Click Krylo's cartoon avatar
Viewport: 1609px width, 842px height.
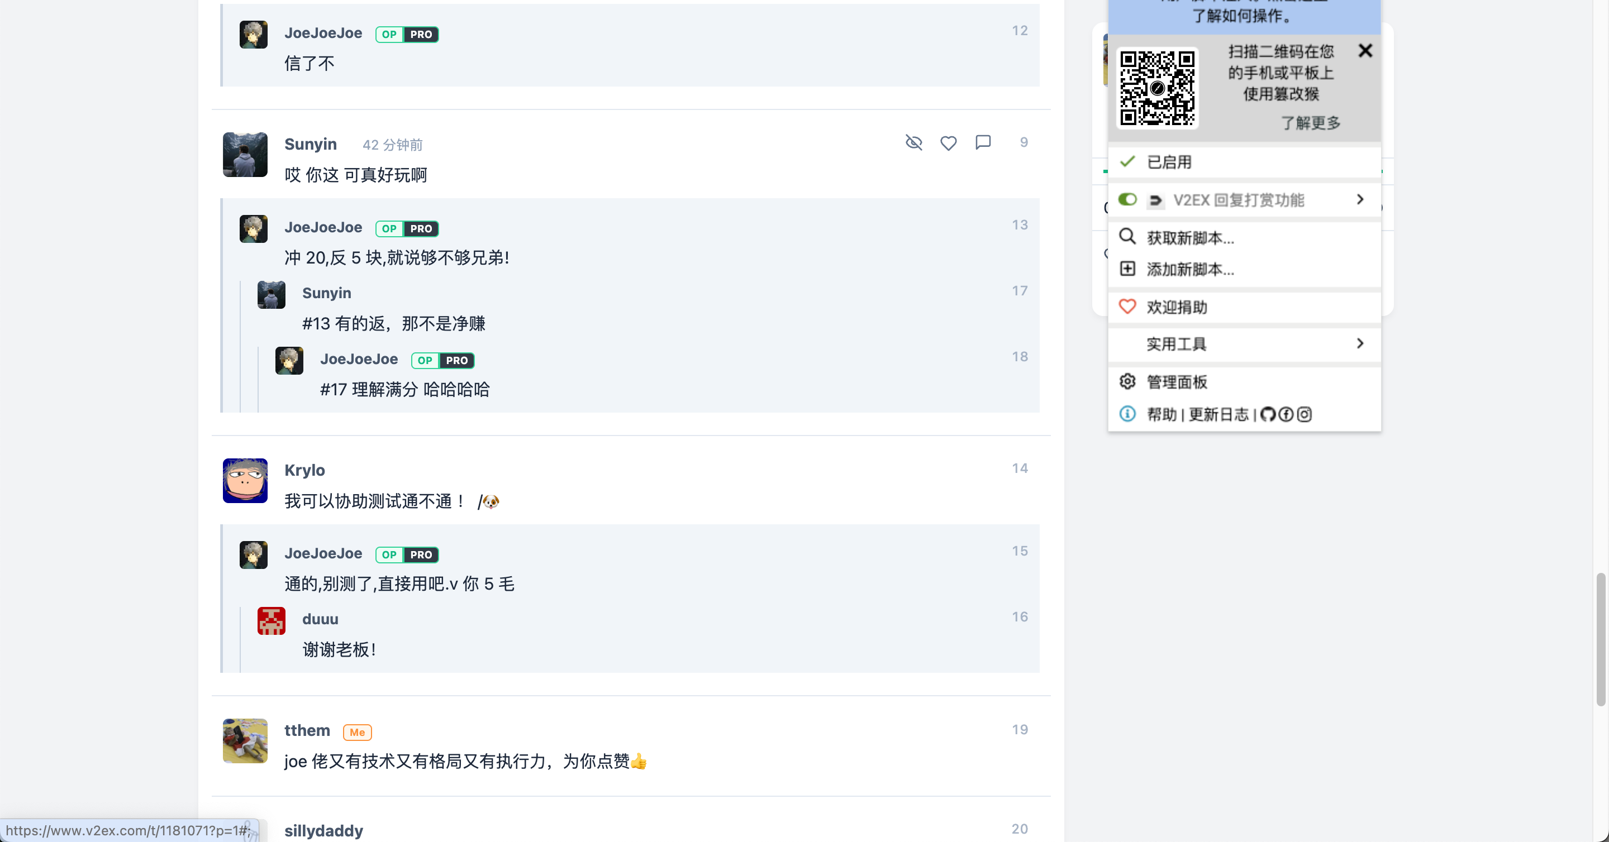[245, 481]
